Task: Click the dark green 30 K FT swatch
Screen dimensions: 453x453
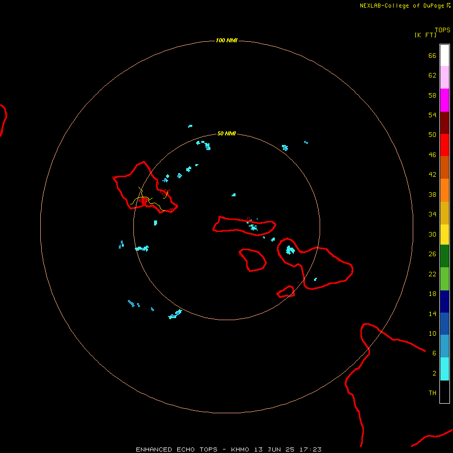Action: point(444,256)
